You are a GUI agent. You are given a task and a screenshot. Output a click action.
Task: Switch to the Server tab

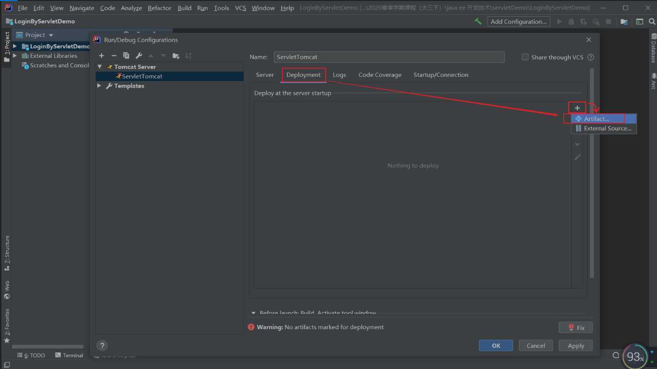coord(265,75)
